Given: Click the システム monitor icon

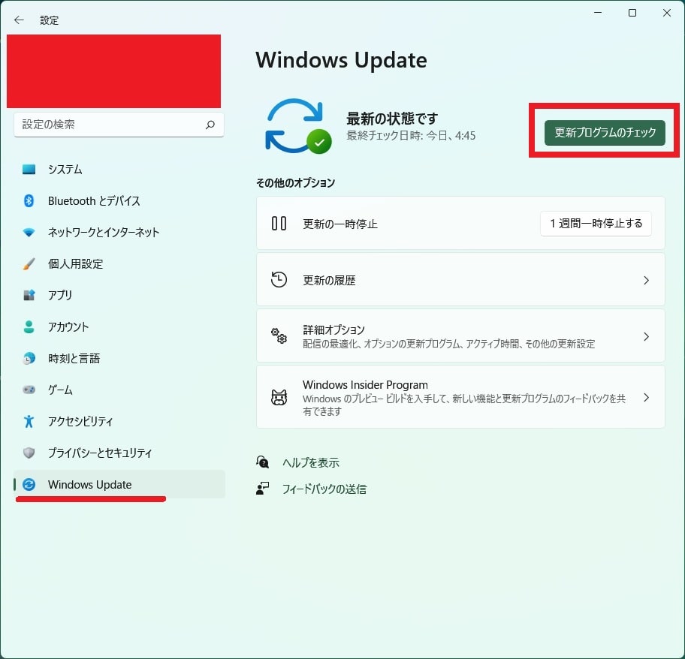Looking at the screenshot, I should pos(29,170).
